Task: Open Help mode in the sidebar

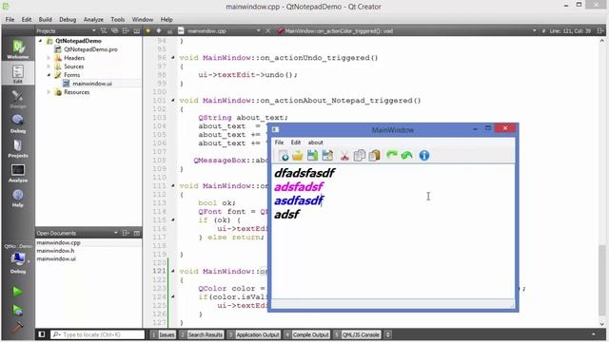Action: click(18, 198)
